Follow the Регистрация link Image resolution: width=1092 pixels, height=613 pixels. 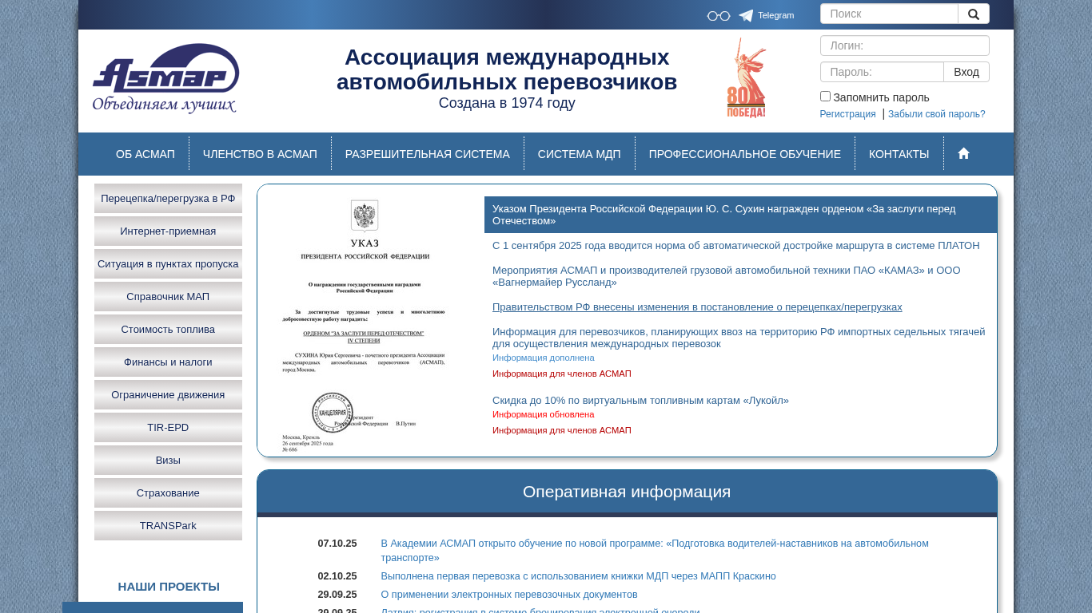pyautogui.click(x=847, y=114)
